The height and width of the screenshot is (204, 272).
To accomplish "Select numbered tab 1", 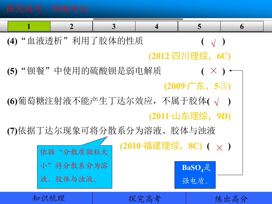I will 29,26.
